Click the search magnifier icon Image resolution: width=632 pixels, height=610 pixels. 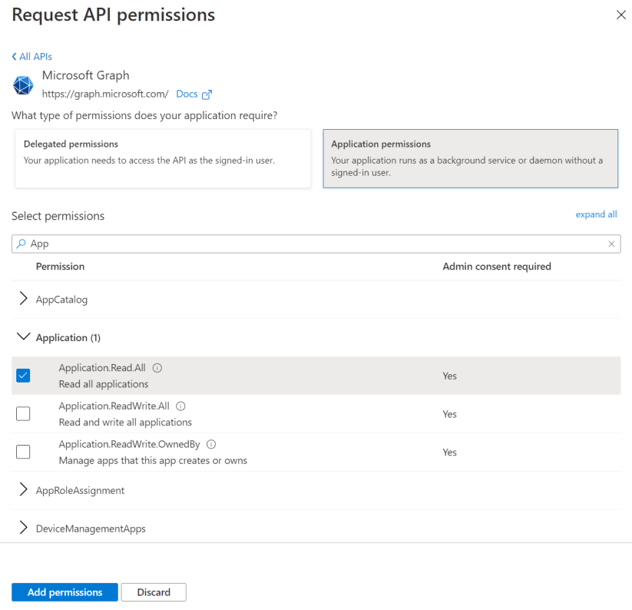22,244
